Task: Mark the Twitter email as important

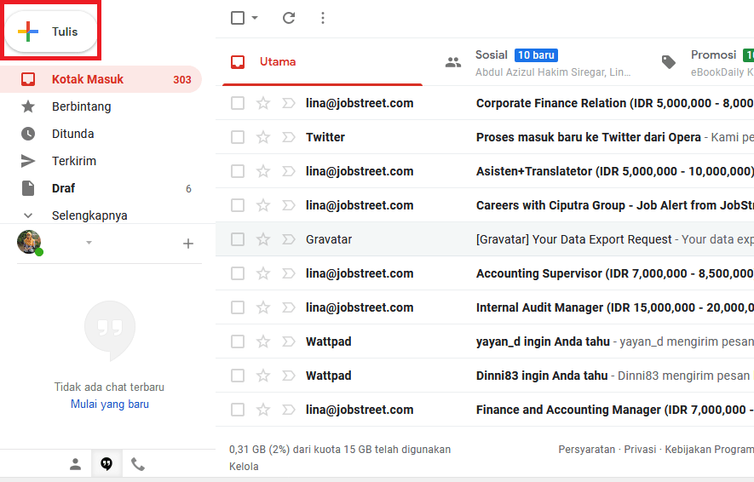Action: [289, 137]
